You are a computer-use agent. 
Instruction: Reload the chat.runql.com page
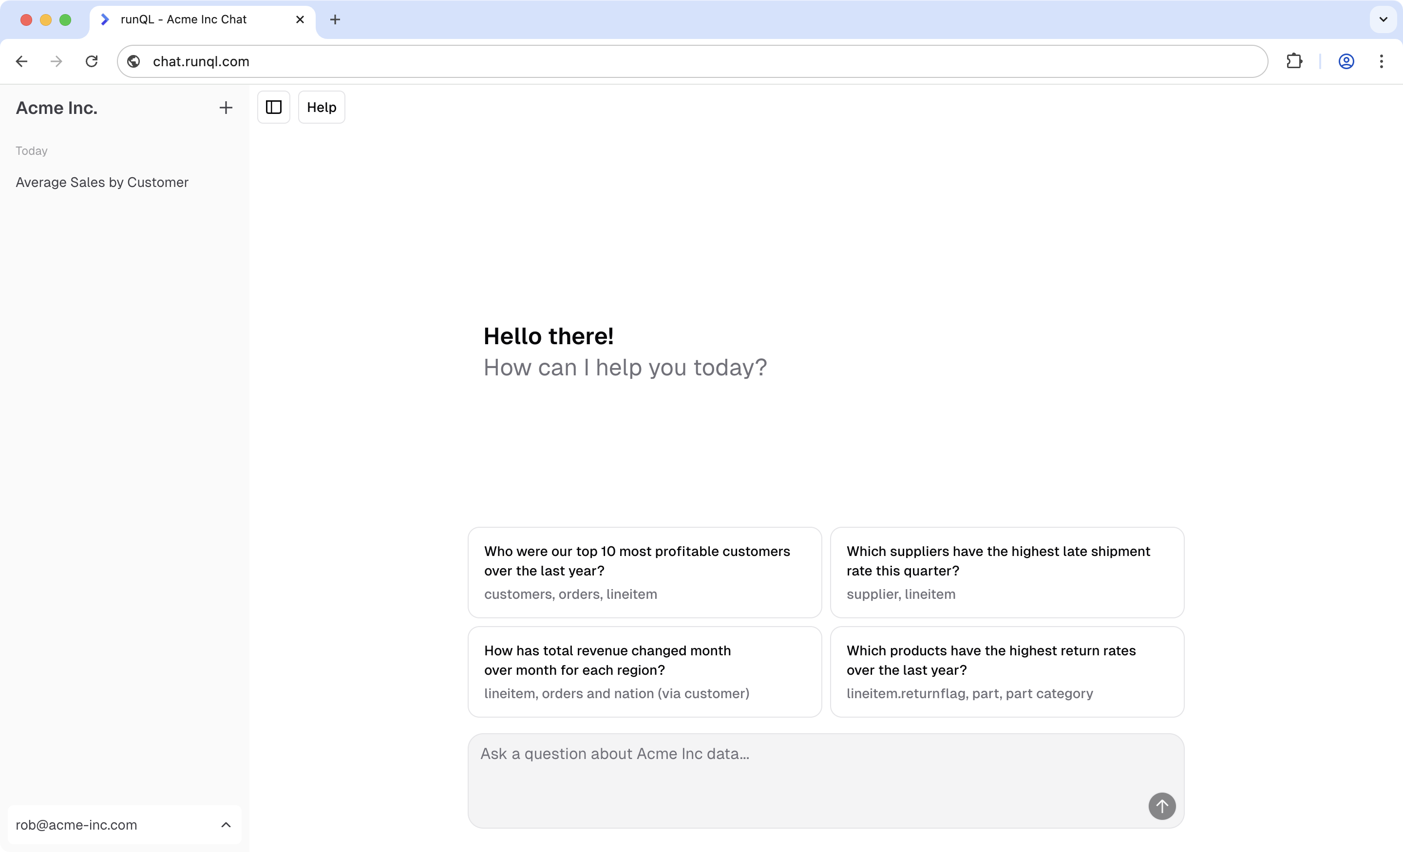pos(92,61)
